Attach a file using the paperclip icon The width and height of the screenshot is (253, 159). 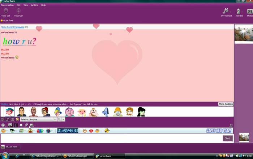click(26, 125)
